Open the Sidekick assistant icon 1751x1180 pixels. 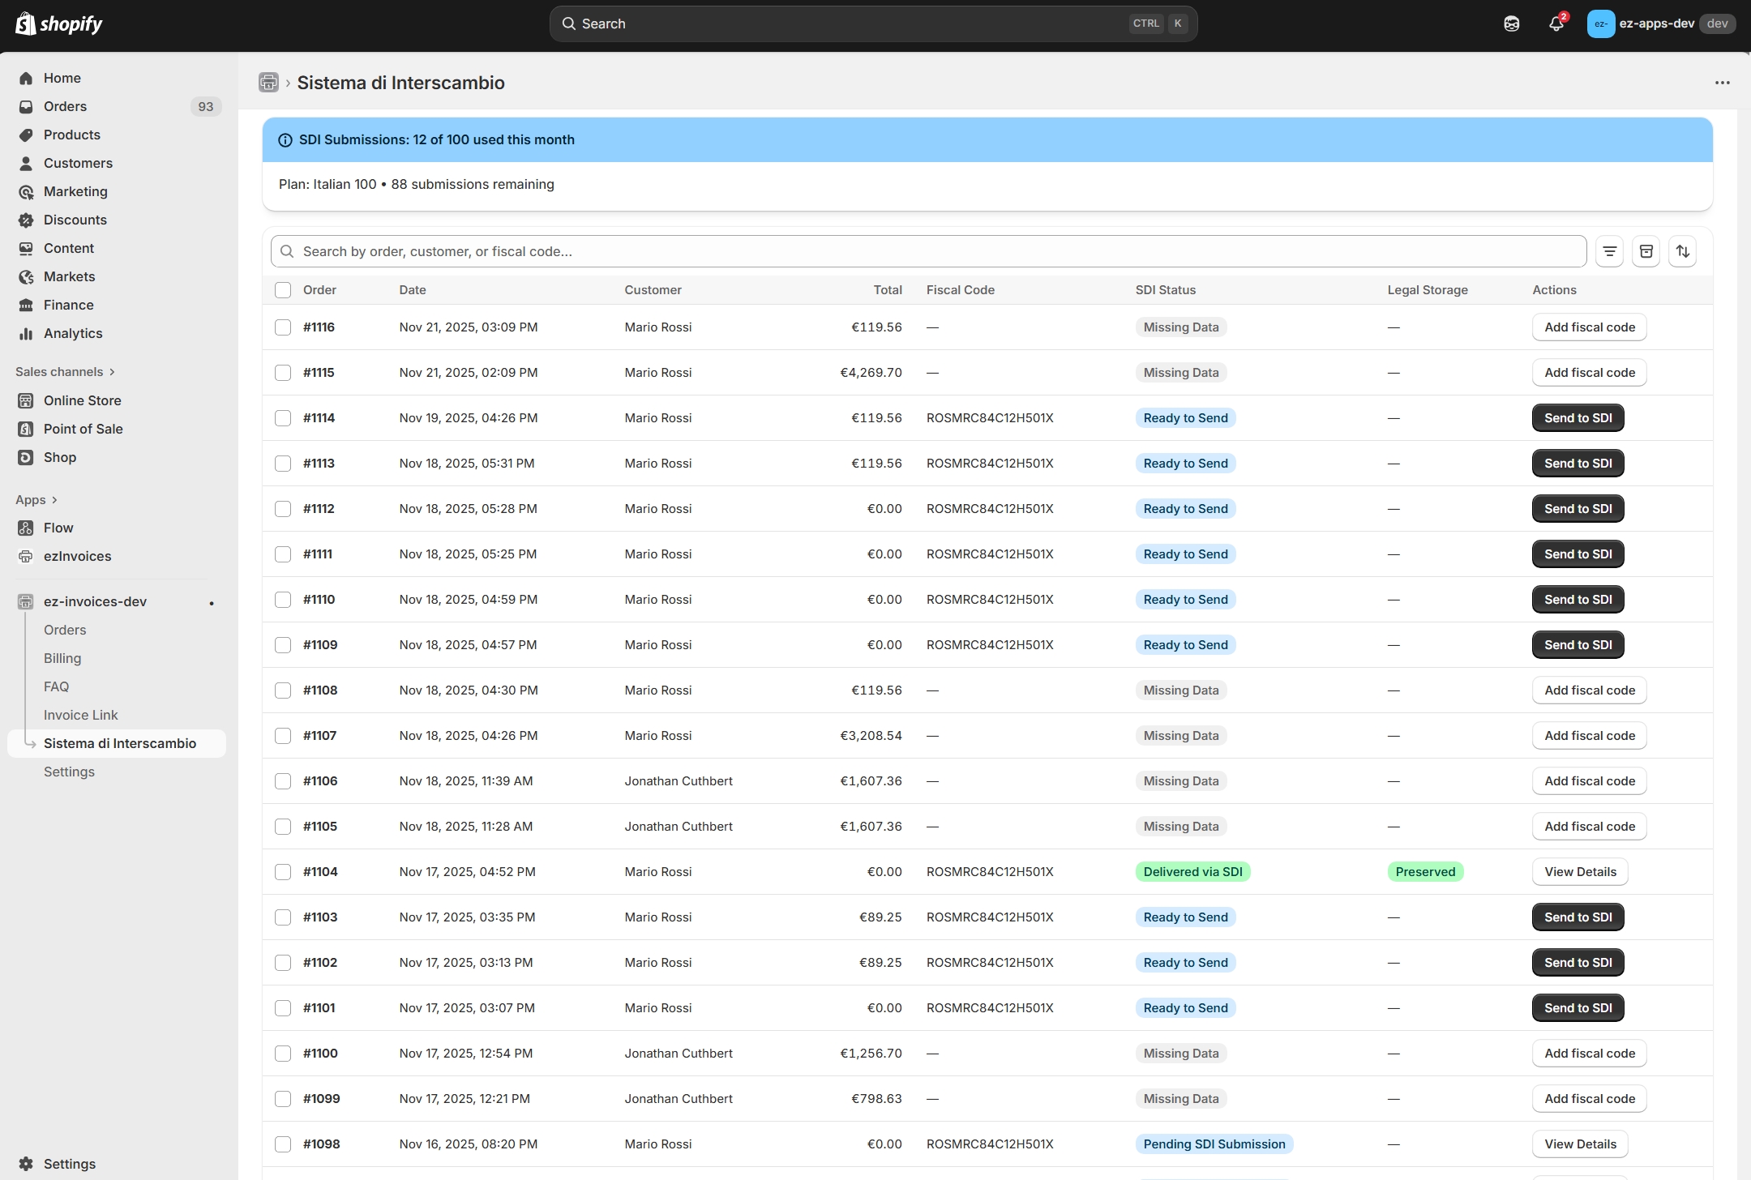click(x=1512, y=24)
